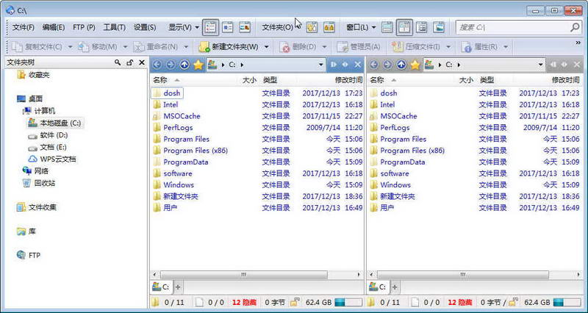Show more toolbar items chevron
This screenshot has width=588, height=313.
point(578,43)
